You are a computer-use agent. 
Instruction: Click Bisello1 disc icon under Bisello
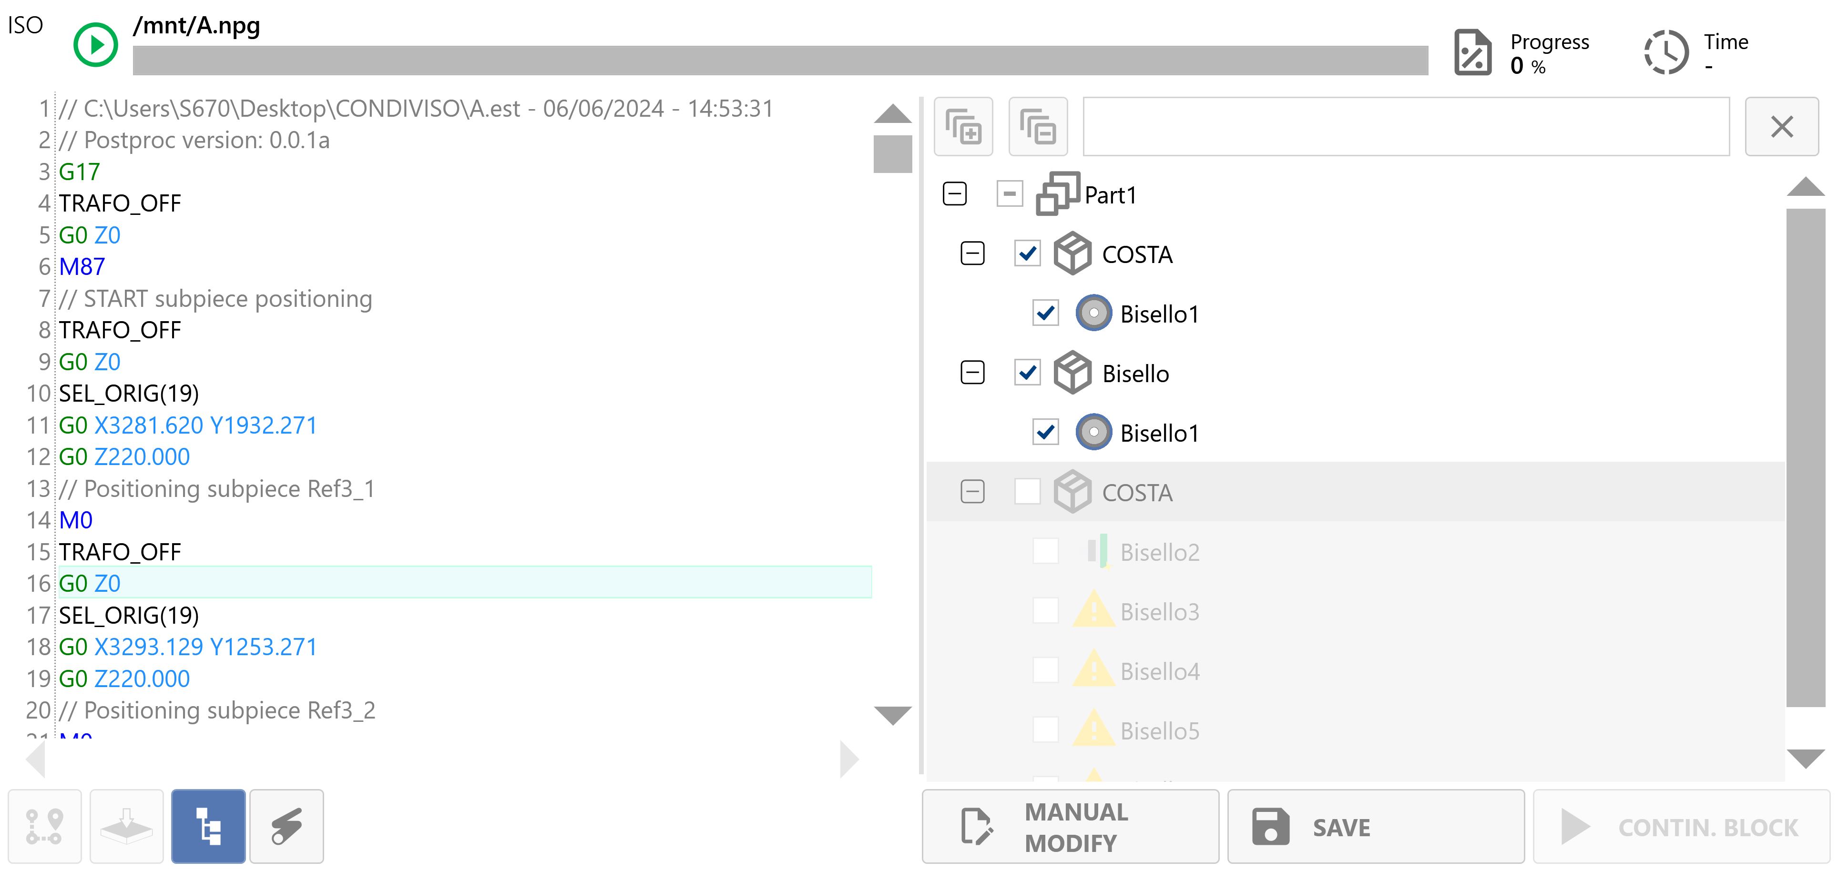(x=1093, y=432)
